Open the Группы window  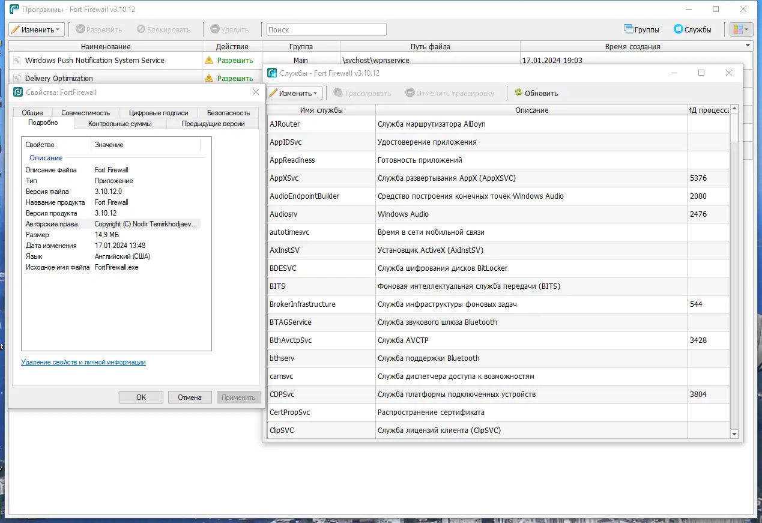[x=641, y=29]
